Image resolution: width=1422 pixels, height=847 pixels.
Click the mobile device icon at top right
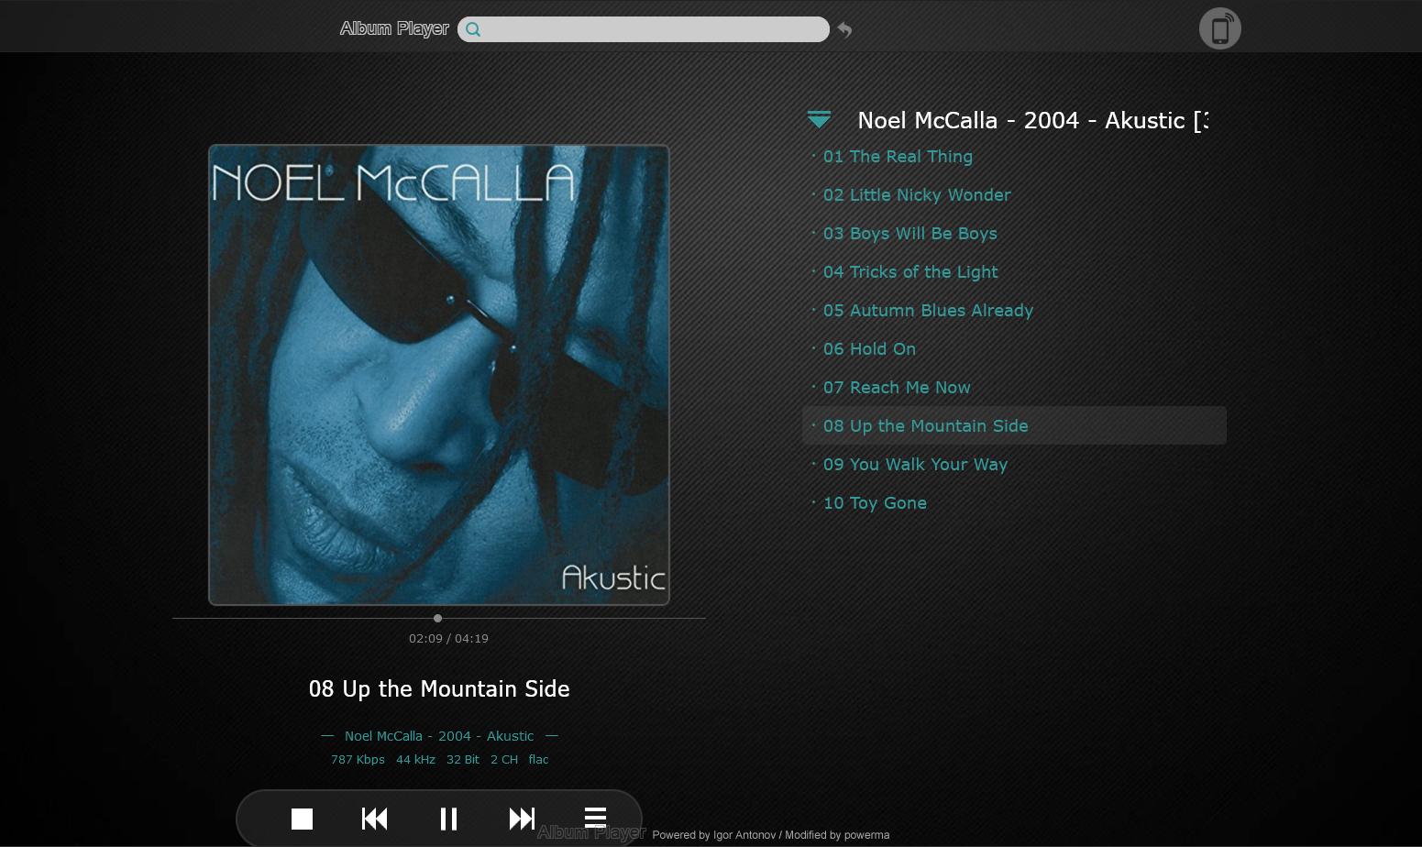coord(1220,28)
